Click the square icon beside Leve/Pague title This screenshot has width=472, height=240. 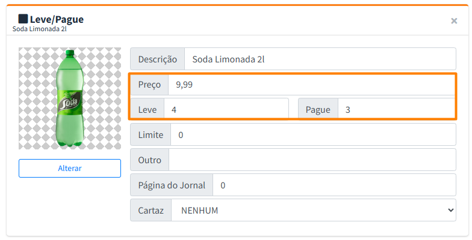point(23,19)
